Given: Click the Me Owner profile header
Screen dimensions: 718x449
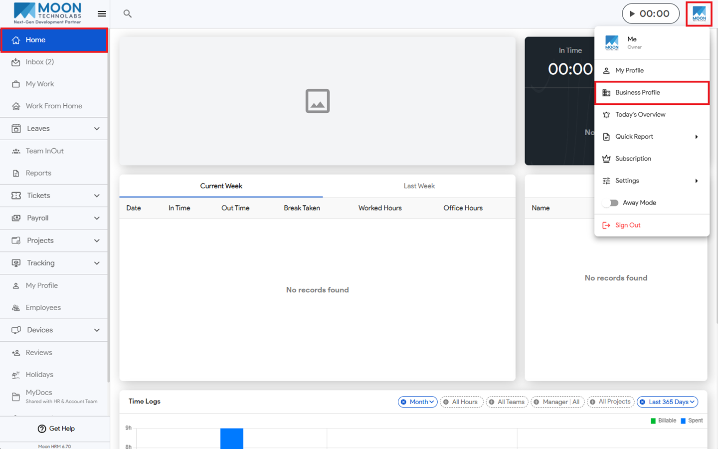Looking at the screenshot, I should coord(652,42).
